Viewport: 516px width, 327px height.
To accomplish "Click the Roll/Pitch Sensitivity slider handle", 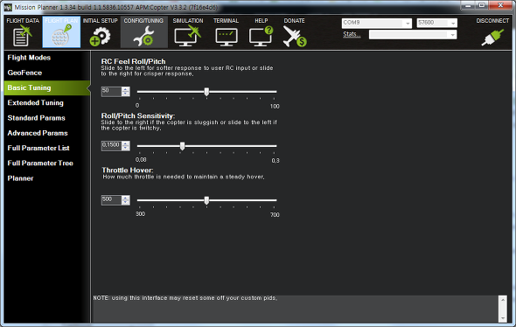I will pos(182,146).
